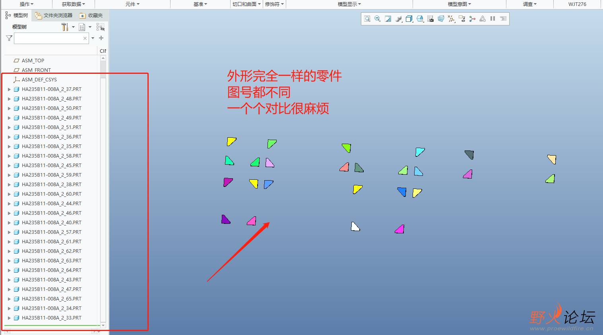Toggle the perspective view icon
Viewport: 603px width, 335px height.
tap(441, 19)
